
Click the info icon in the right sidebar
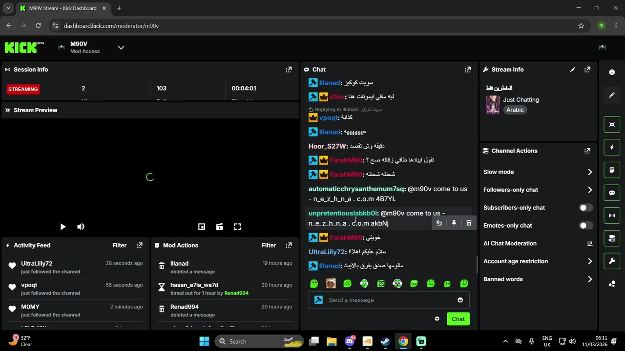612,72
